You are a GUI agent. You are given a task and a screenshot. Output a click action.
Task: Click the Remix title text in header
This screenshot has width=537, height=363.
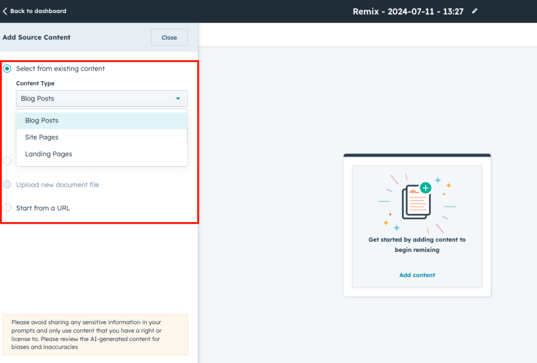408,12
